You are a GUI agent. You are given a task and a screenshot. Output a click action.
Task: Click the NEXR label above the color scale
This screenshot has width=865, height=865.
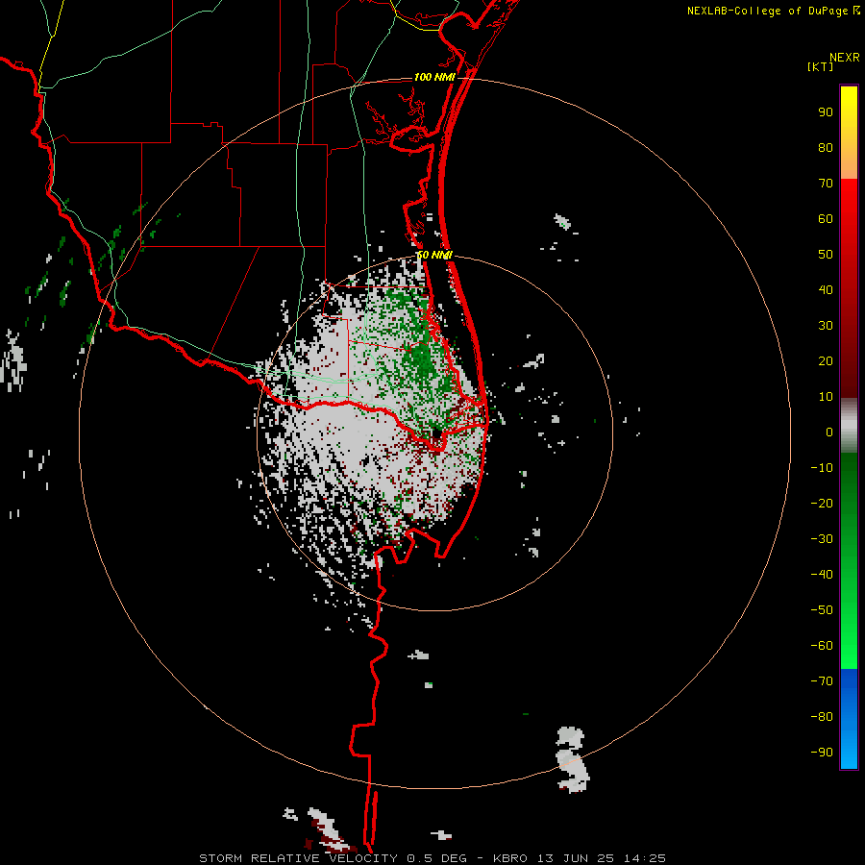click(x=844, y=58)
